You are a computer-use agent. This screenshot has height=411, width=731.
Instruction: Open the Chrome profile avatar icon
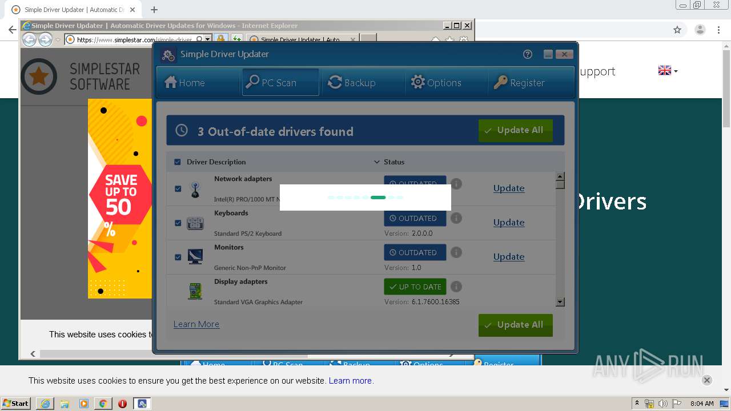pos(700,30)
